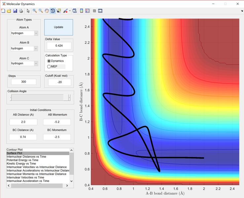Print figure using printer icon
Viewport: 244px width, 198px height.
pos(21,11)
